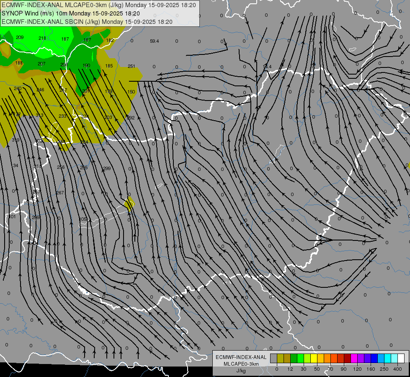Click the map value 284
The width and height of the screenshot is (410, 377).
tap(84, 142)
